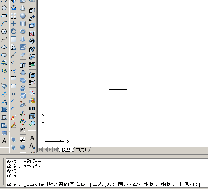This screenshot has width=208, height=189.
Task: Click the Revolve tool icon
Action: [x=23, y=88]
